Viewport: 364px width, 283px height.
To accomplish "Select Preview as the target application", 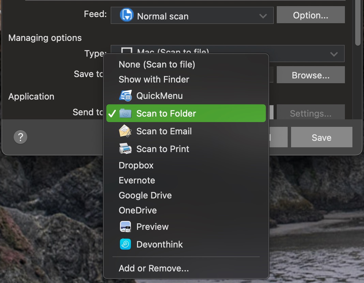I will pyautogui.click(x=186, y=227).
